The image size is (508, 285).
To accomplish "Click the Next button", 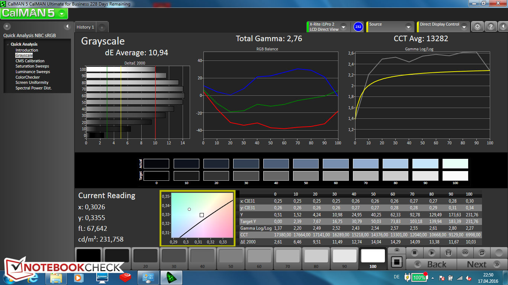I will (x=476, y=264).
